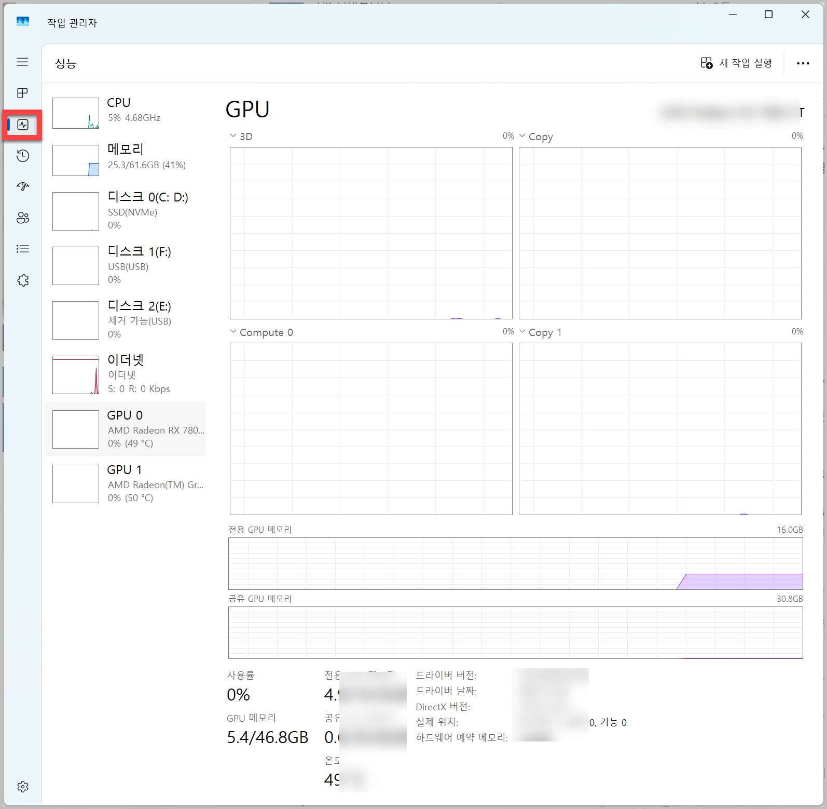Open the App history page icon

[x=23, y=156]
